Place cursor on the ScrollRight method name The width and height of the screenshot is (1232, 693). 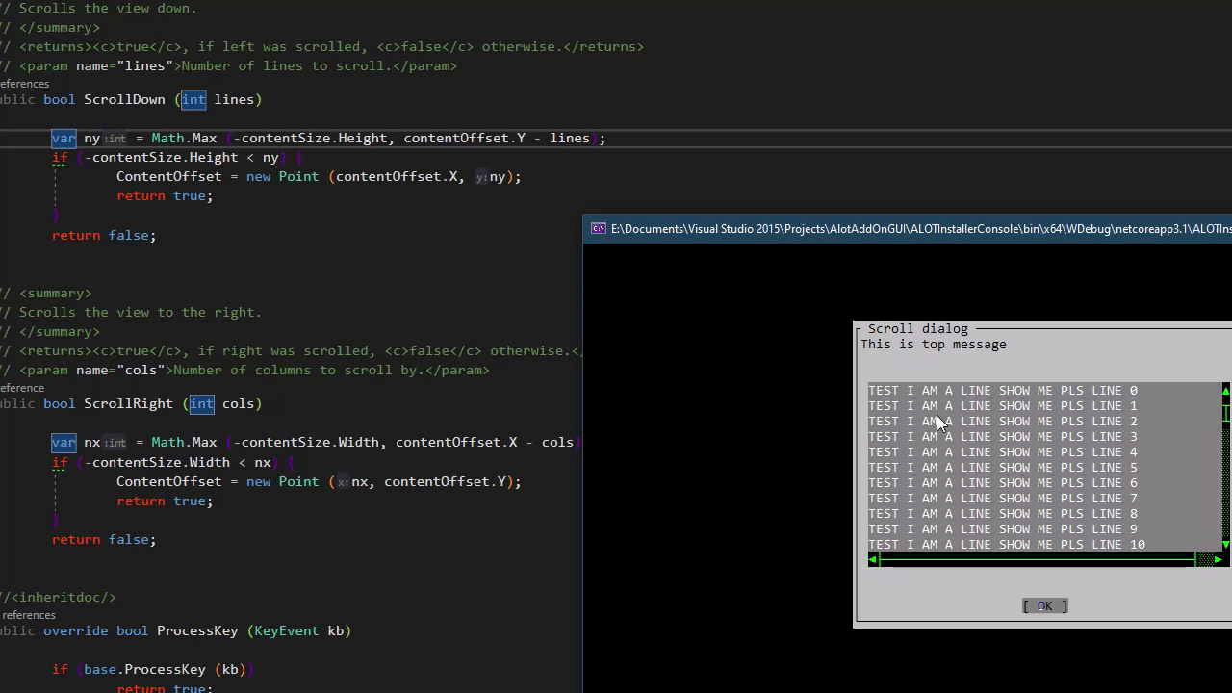click(x=128, y=403)
